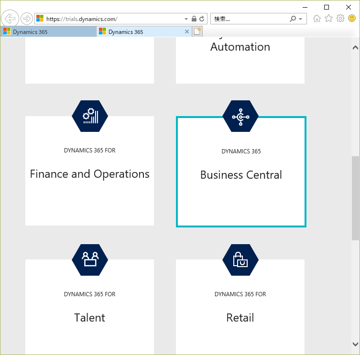Click the smiley feedback icon
This screenshot has height=355, width=360.
(x=352, y=18)
